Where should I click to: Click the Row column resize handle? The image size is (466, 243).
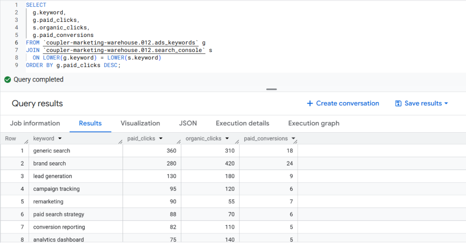click(x=26, y=141)
